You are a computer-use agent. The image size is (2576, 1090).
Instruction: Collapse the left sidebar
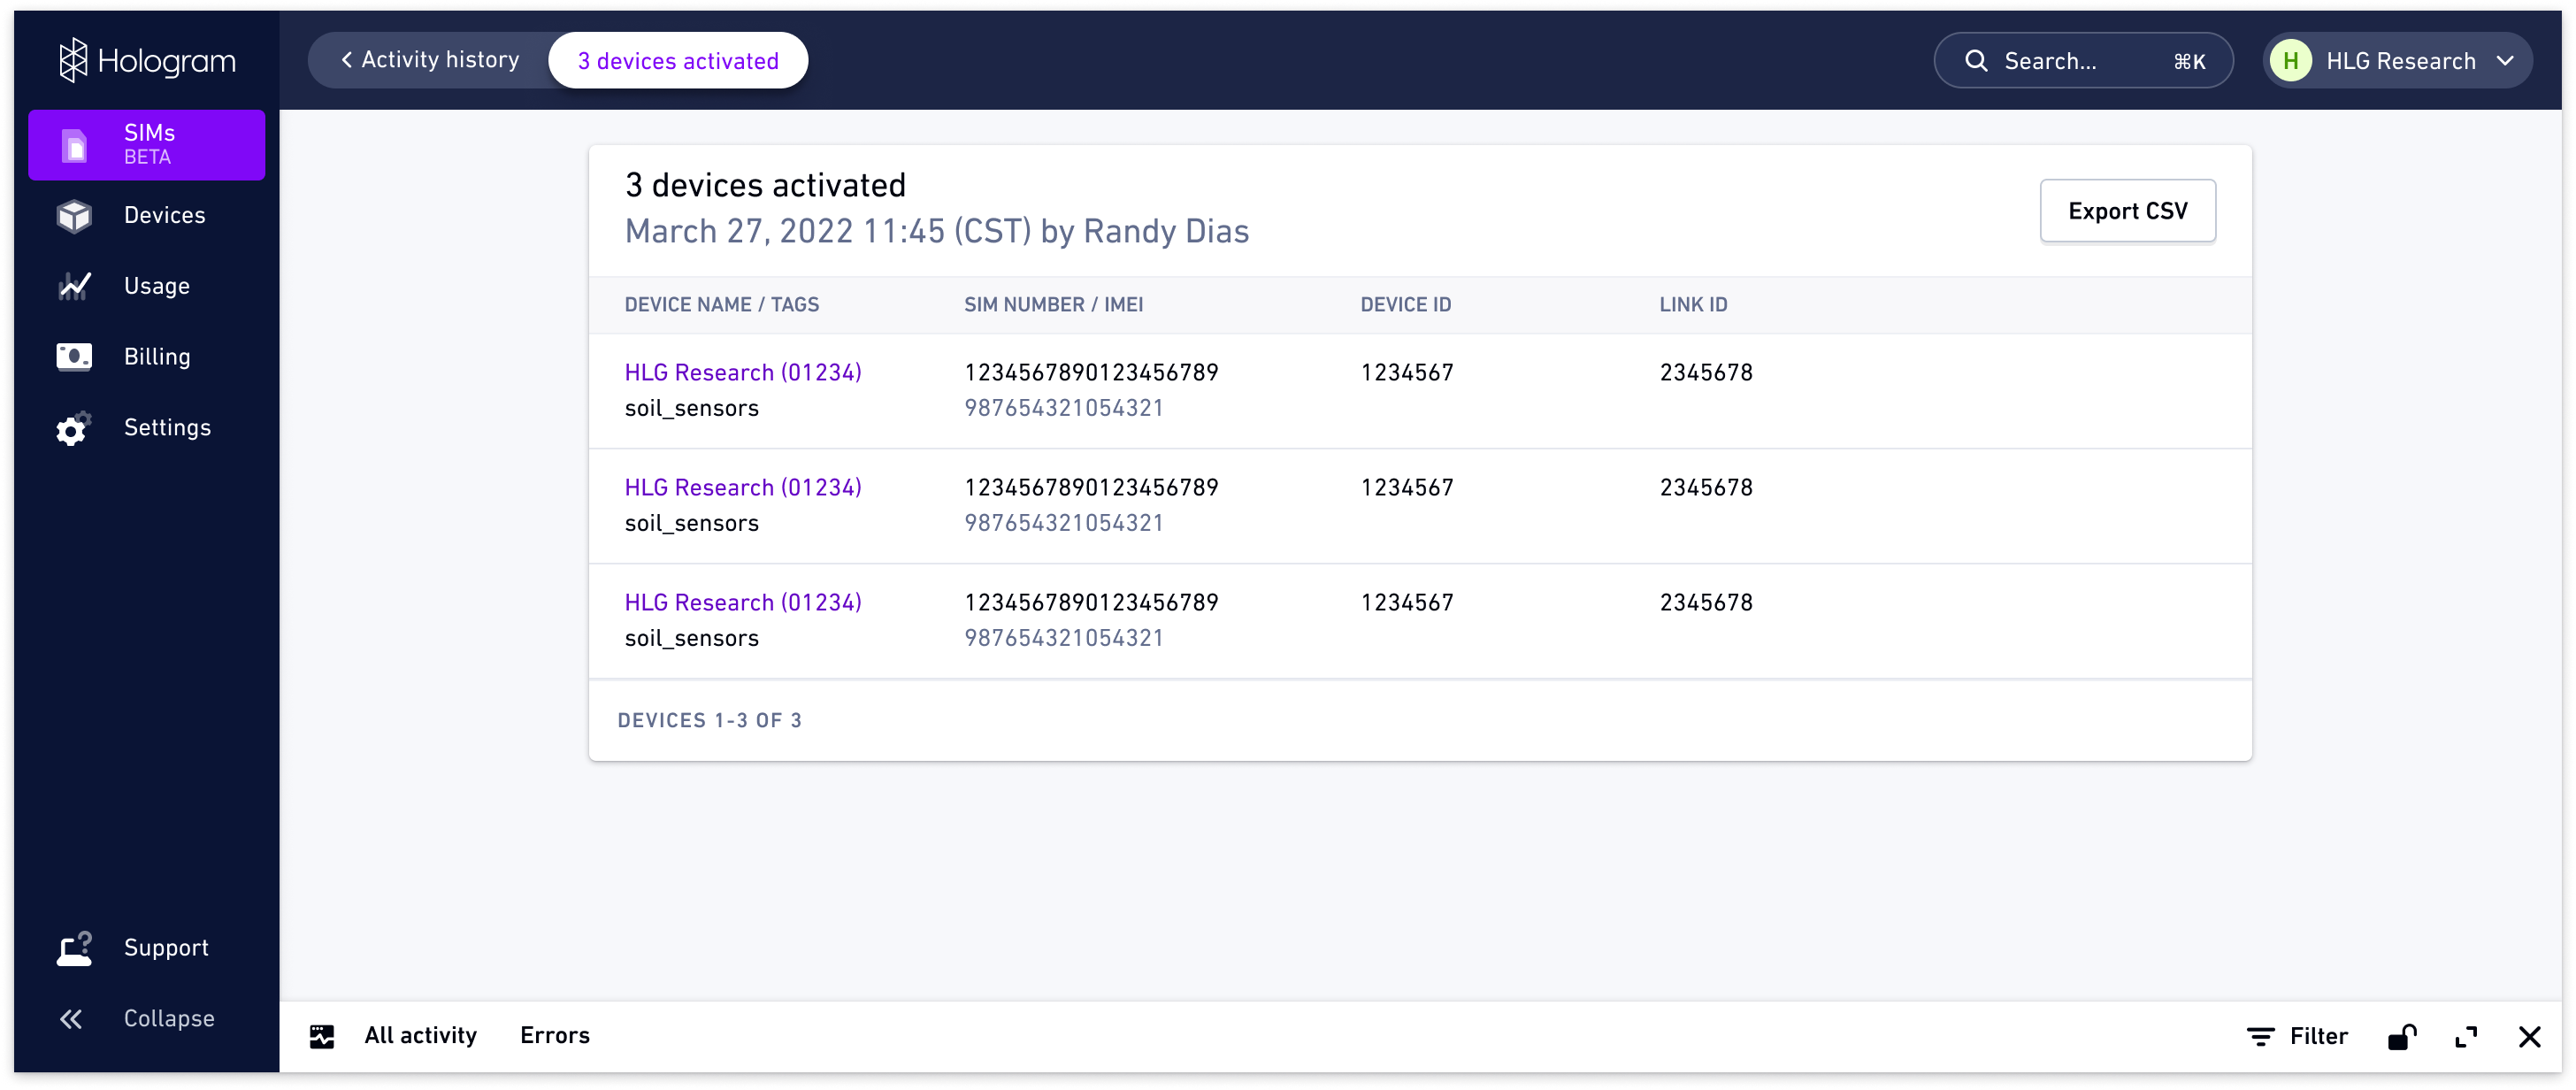[x=146, y=1018]
